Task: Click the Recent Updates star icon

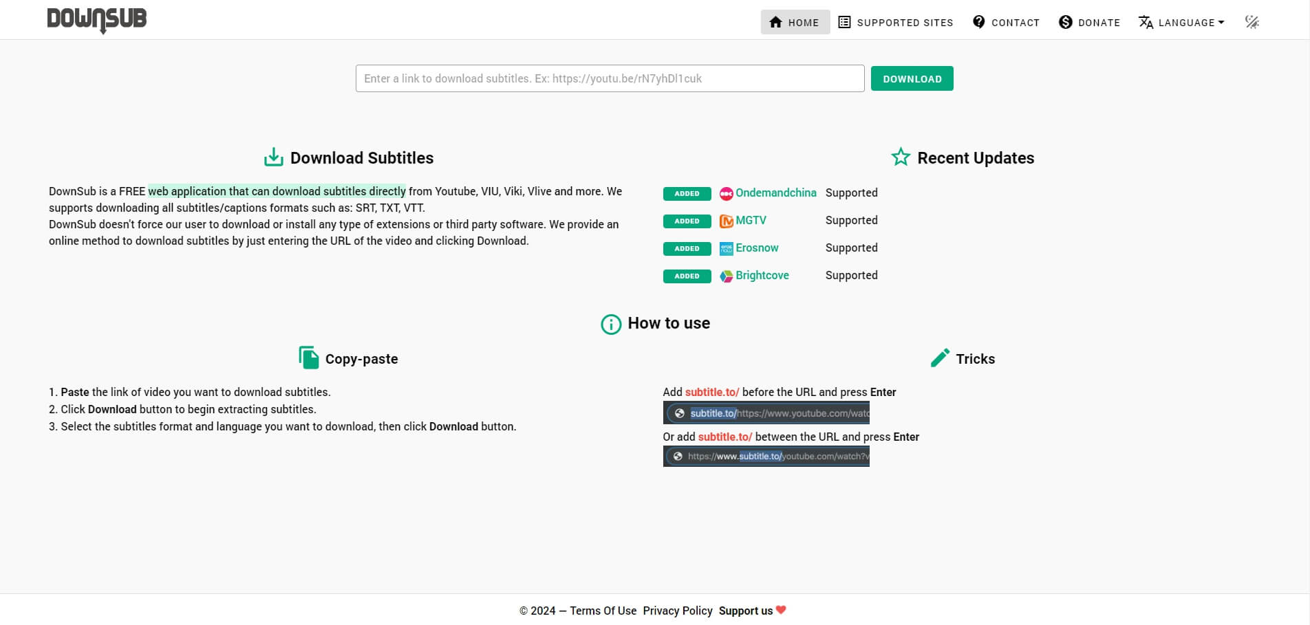Action: [901, 157]
